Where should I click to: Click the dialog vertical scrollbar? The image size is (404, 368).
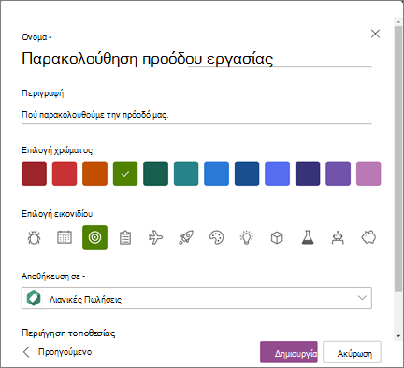[398, 159]
